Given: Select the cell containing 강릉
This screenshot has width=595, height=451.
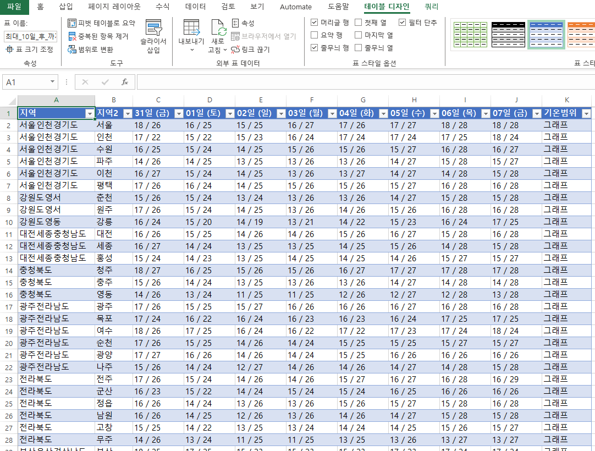Looking at the screenshot, I should [113, 222].
